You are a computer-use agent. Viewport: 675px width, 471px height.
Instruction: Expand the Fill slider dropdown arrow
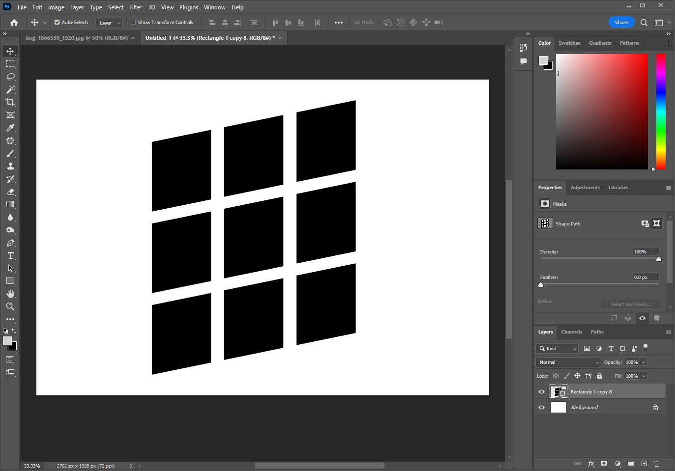[x=644, y=376]
